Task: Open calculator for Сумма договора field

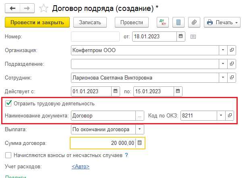Action: (139, 143)
